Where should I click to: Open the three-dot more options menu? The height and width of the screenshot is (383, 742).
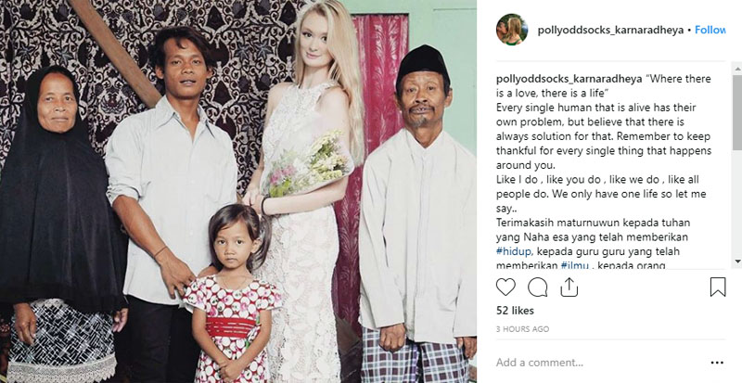pyautogui.click(x=717, y=363)
